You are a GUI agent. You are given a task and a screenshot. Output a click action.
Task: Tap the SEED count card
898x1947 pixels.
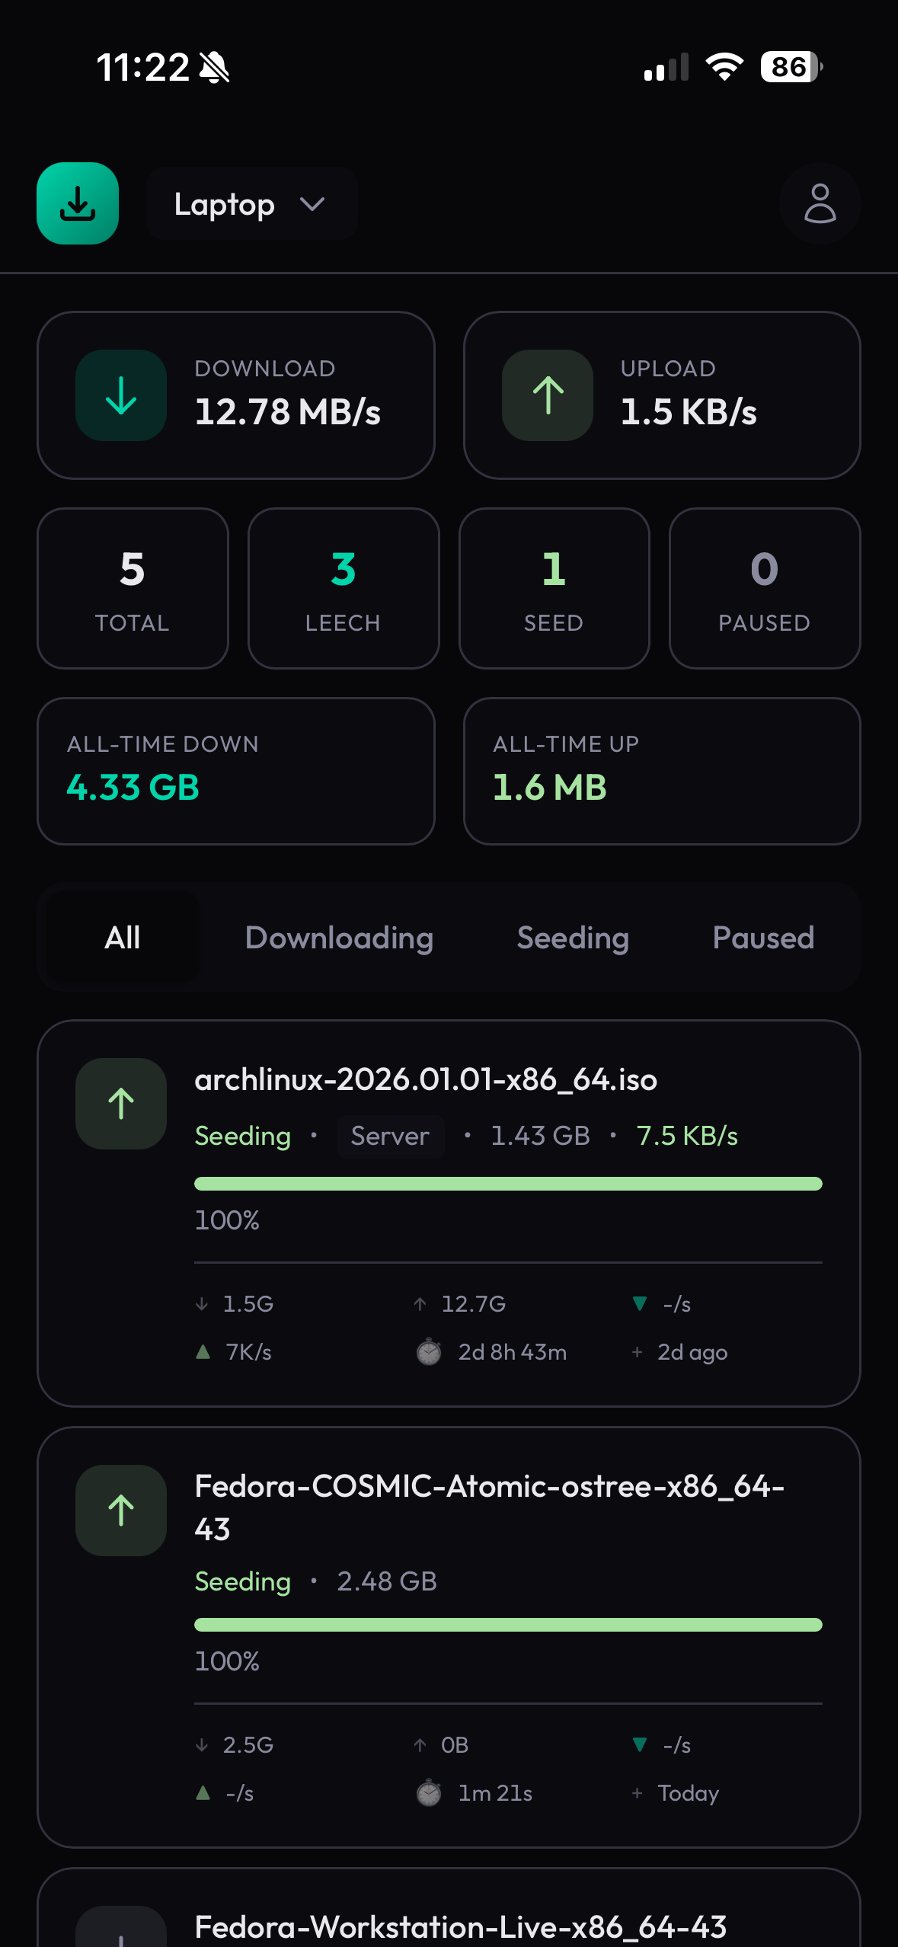point(554,588)
